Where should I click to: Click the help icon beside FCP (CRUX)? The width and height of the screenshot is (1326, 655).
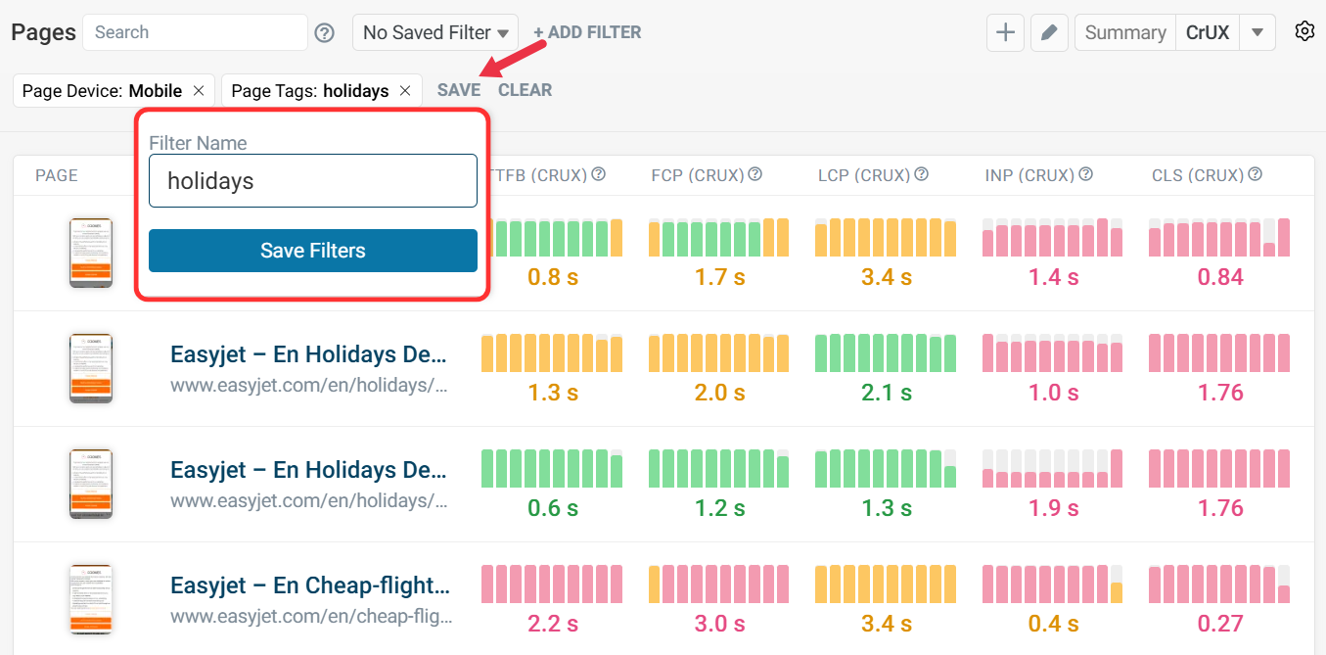(x=755, y=174)
